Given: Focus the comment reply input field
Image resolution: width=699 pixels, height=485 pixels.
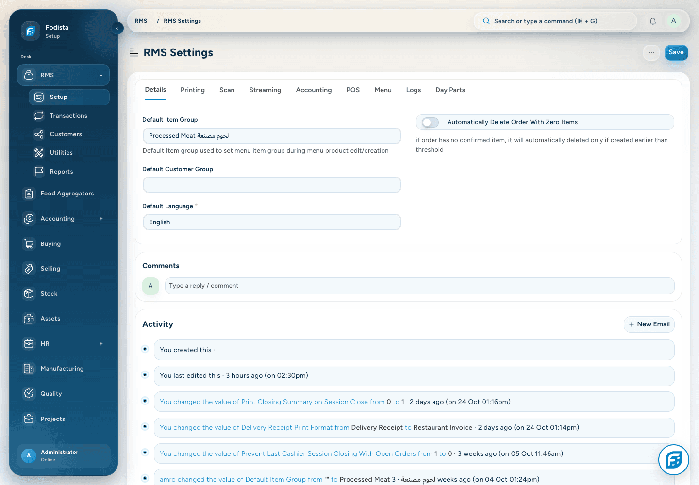Looking at the screenshot, I should coord(419,286).
